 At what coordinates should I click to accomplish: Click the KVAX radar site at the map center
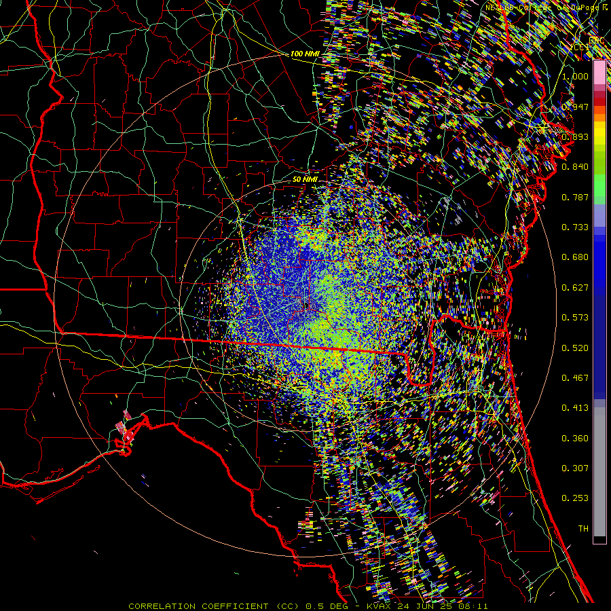pyautogui.click(x=307, y=305)
